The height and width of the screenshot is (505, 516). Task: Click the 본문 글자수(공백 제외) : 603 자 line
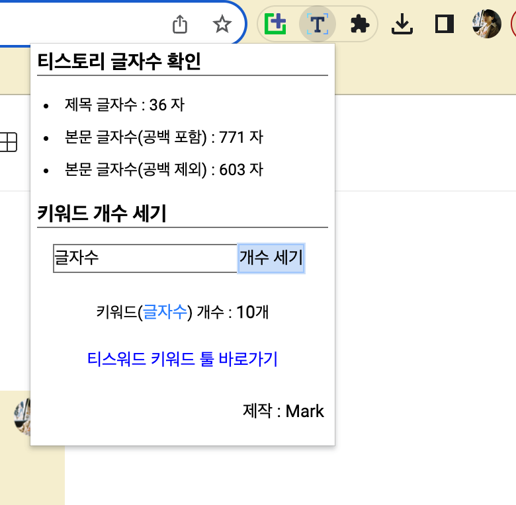tap(164, 170)
